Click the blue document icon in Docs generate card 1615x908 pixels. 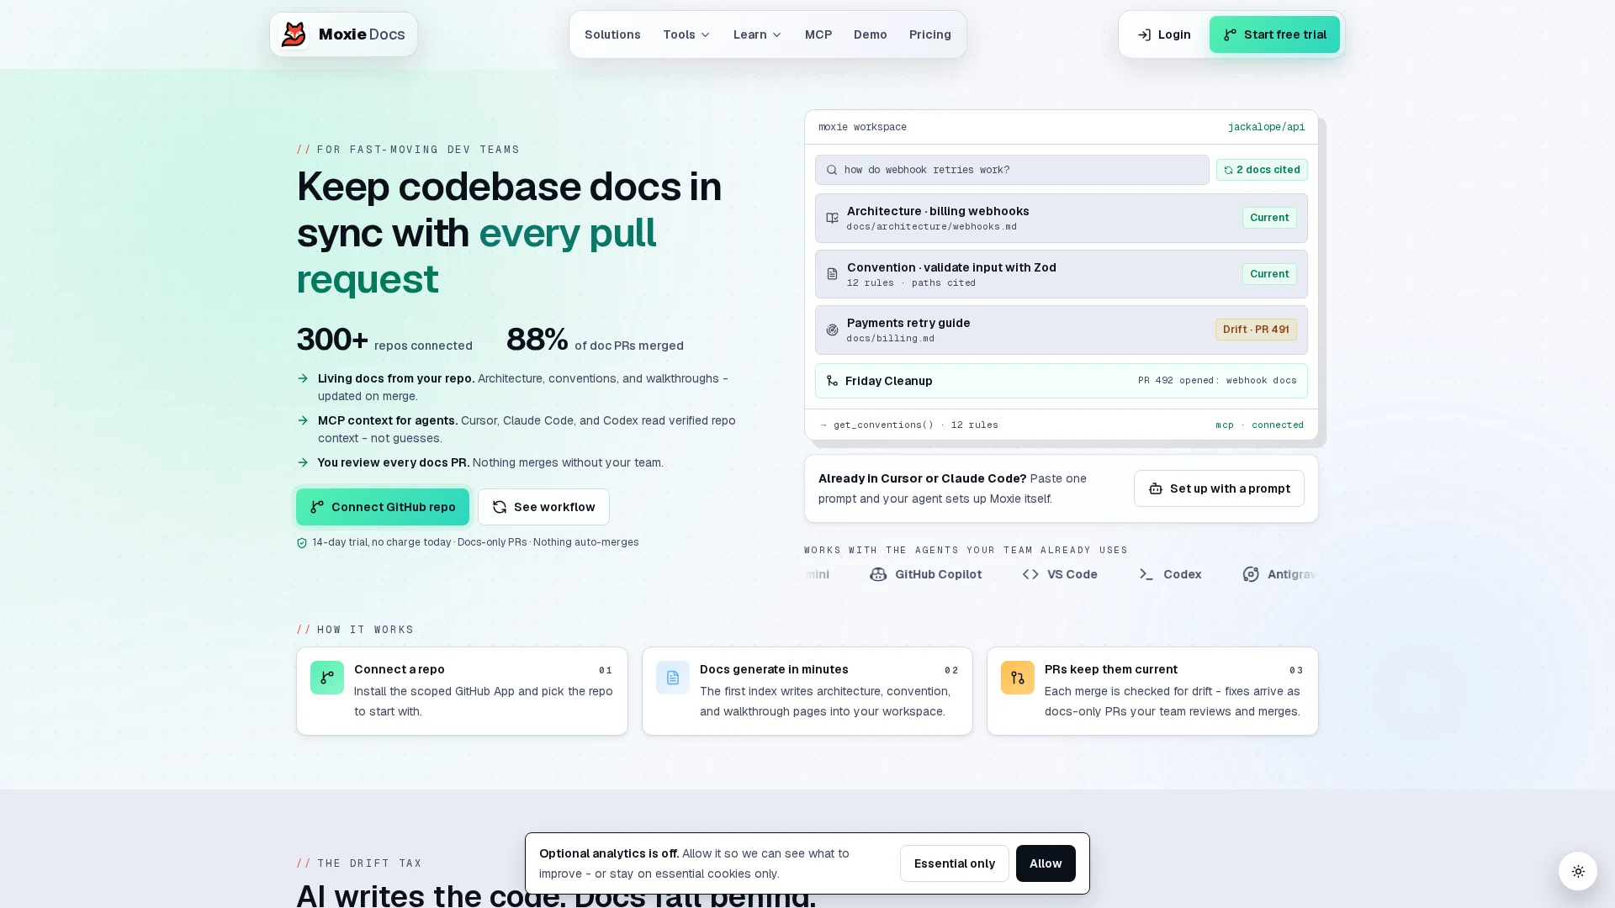673,678
